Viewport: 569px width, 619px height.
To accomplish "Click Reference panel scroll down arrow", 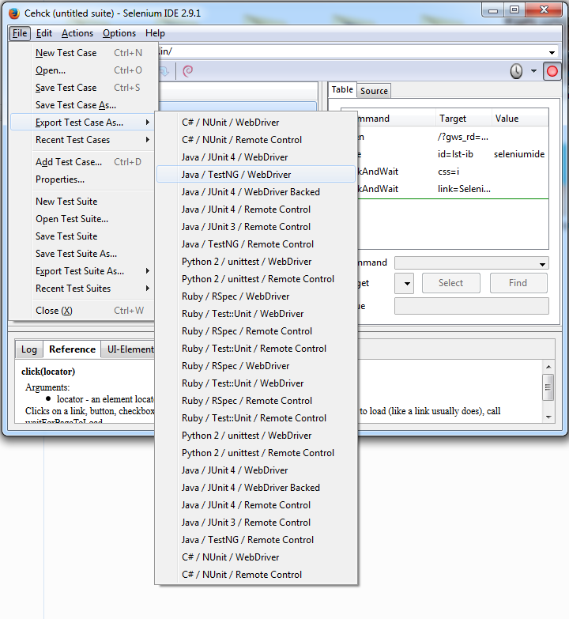I will (548, 417).
